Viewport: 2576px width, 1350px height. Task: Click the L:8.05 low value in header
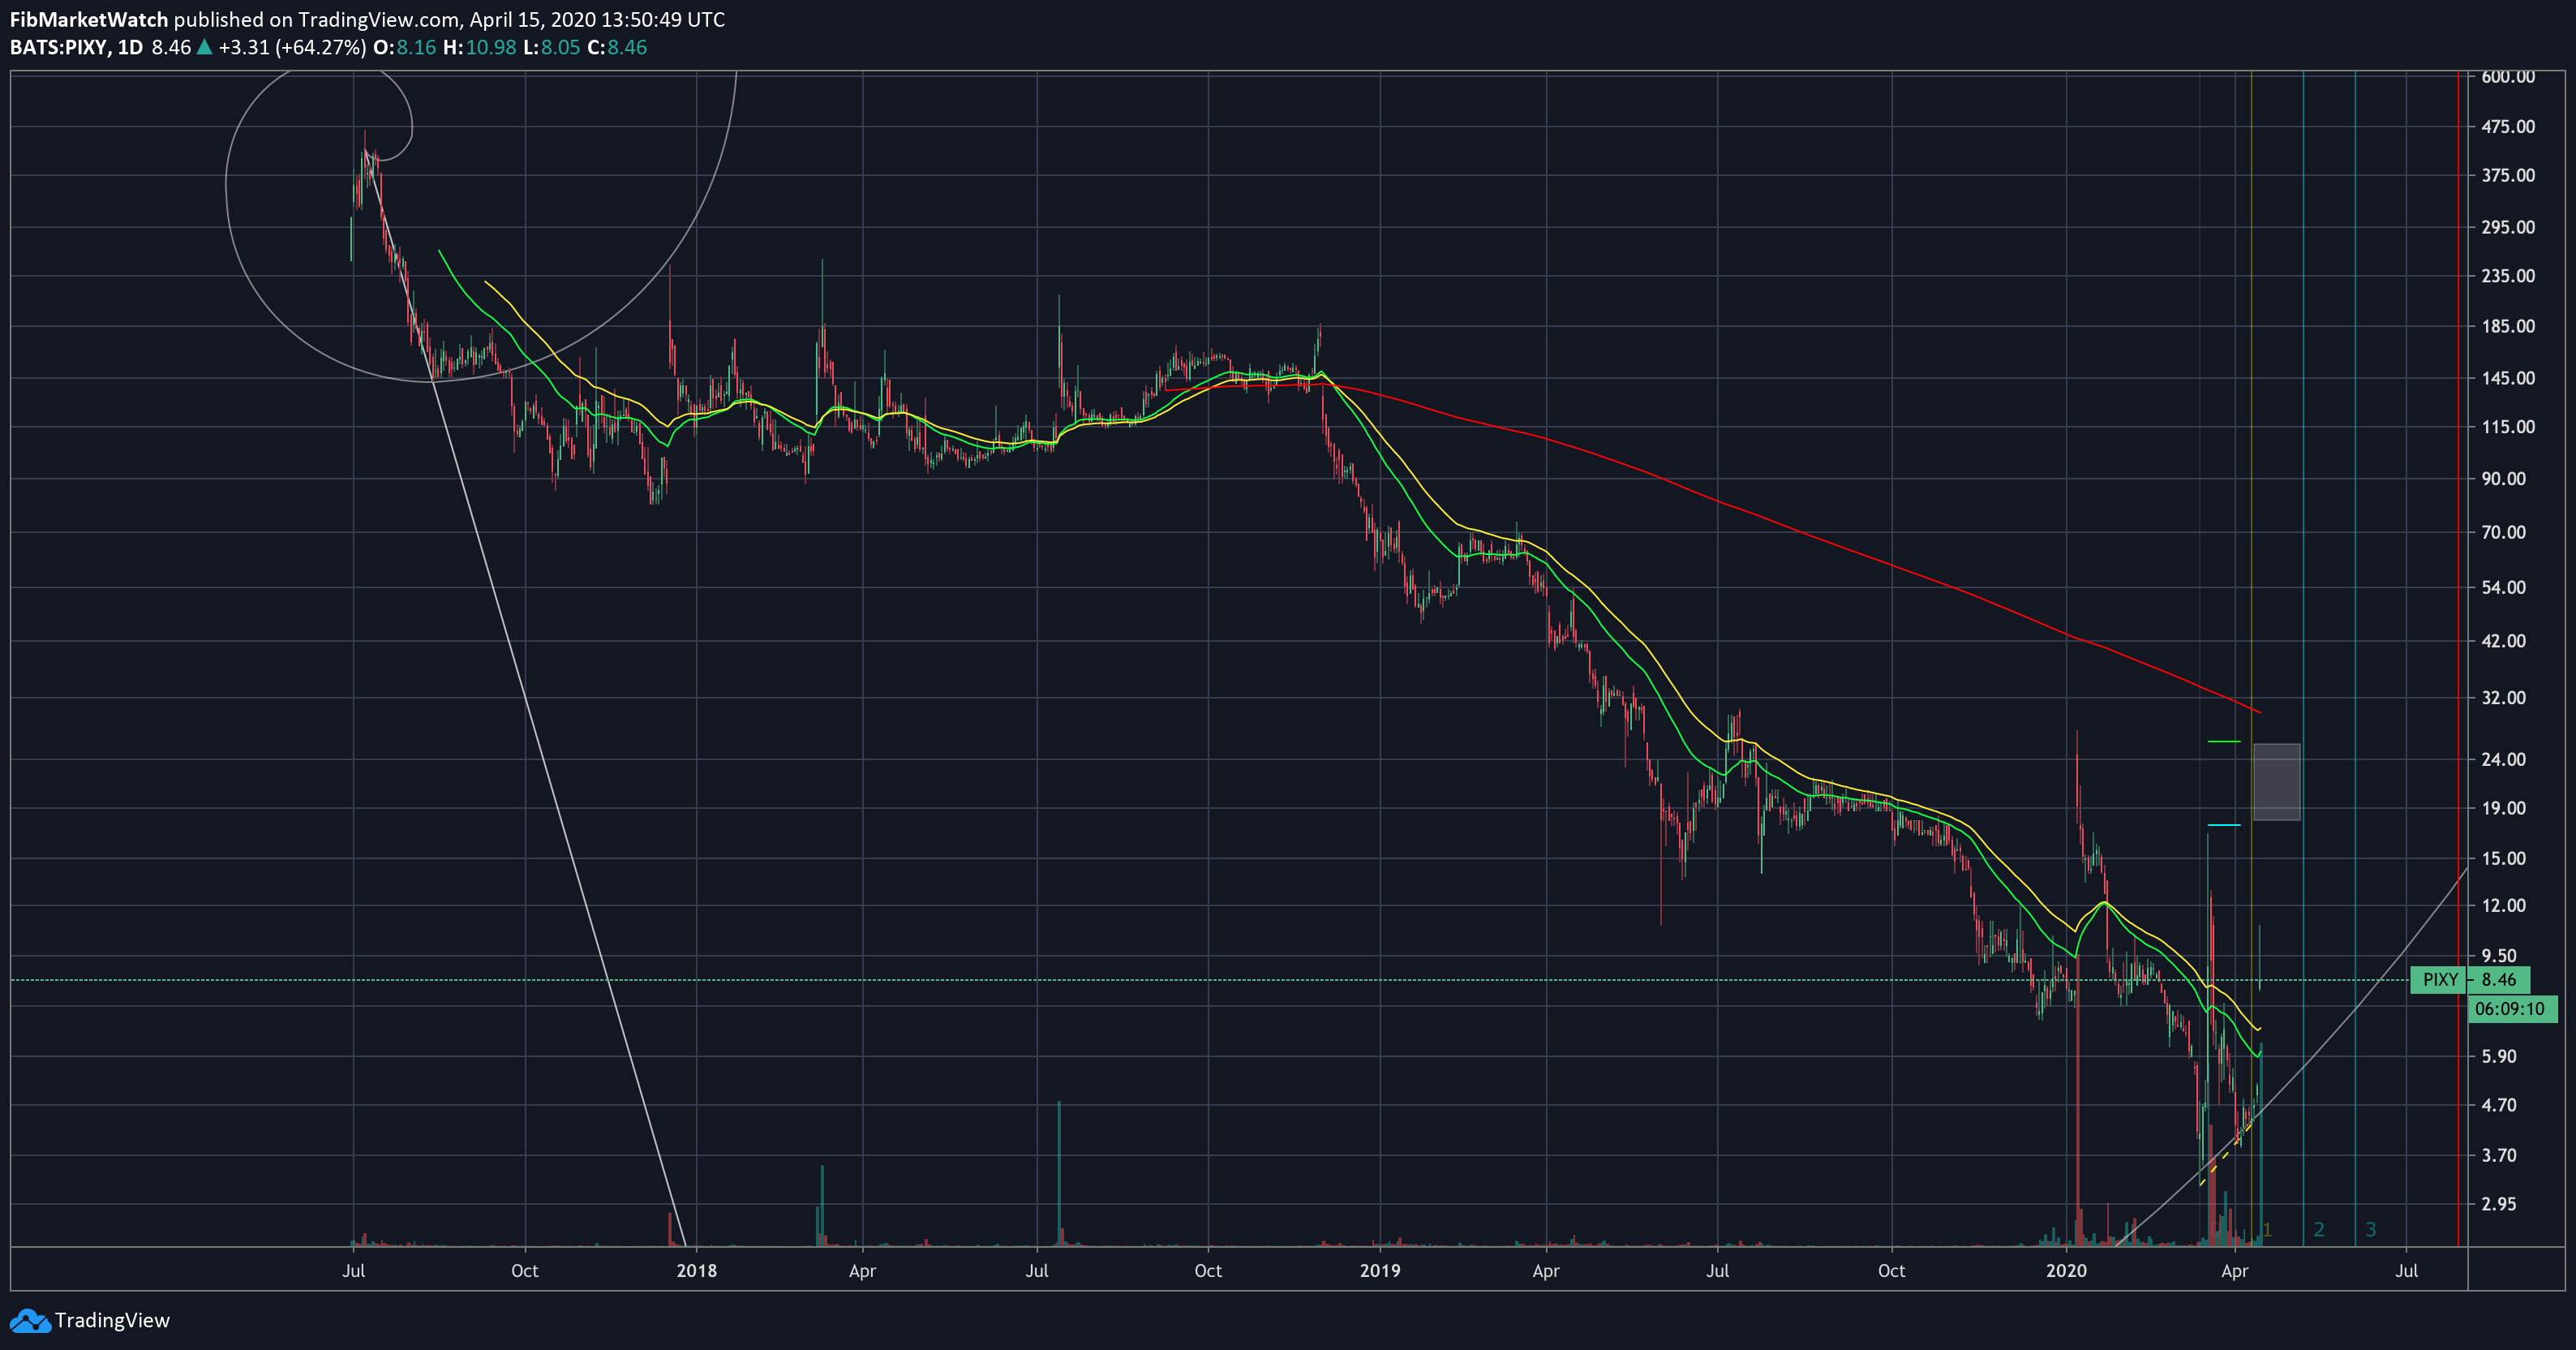point(552,47)
